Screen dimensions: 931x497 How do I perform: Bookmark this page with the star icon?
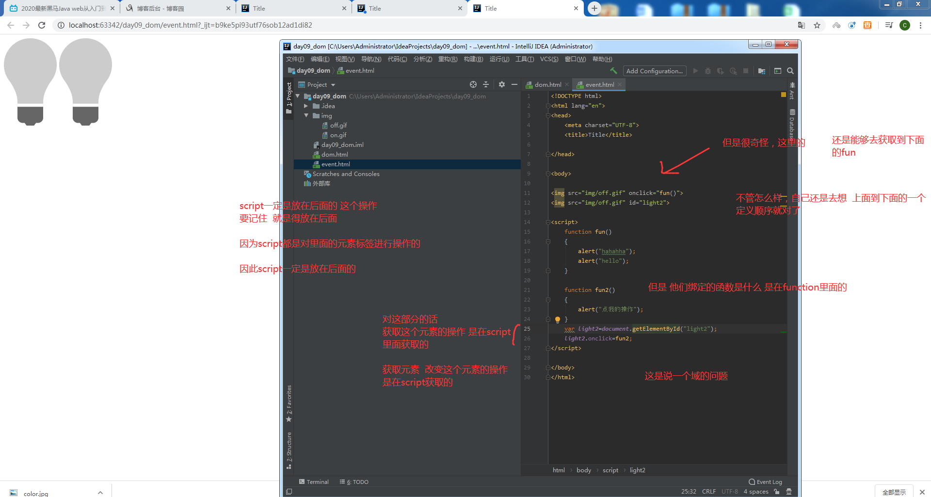817,25
